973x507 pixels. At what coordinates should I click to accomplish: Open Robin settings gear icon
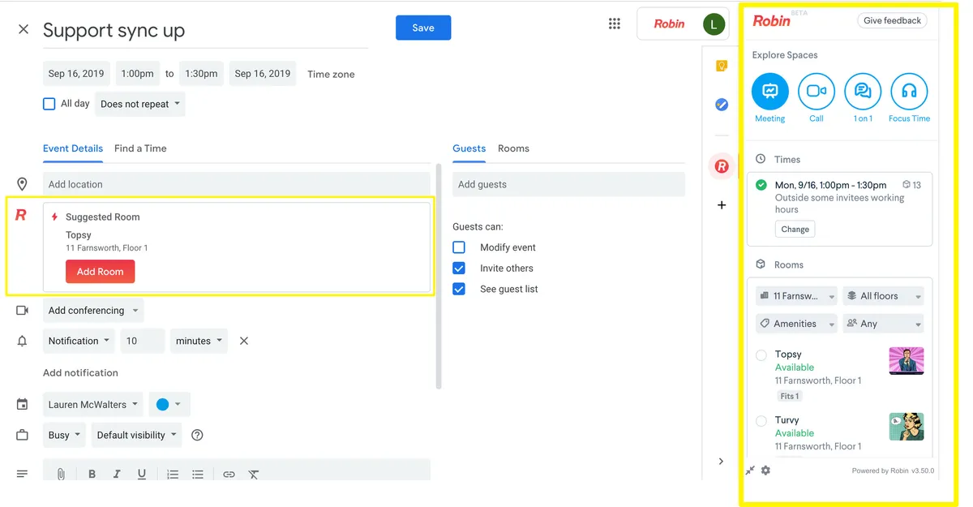765,470
